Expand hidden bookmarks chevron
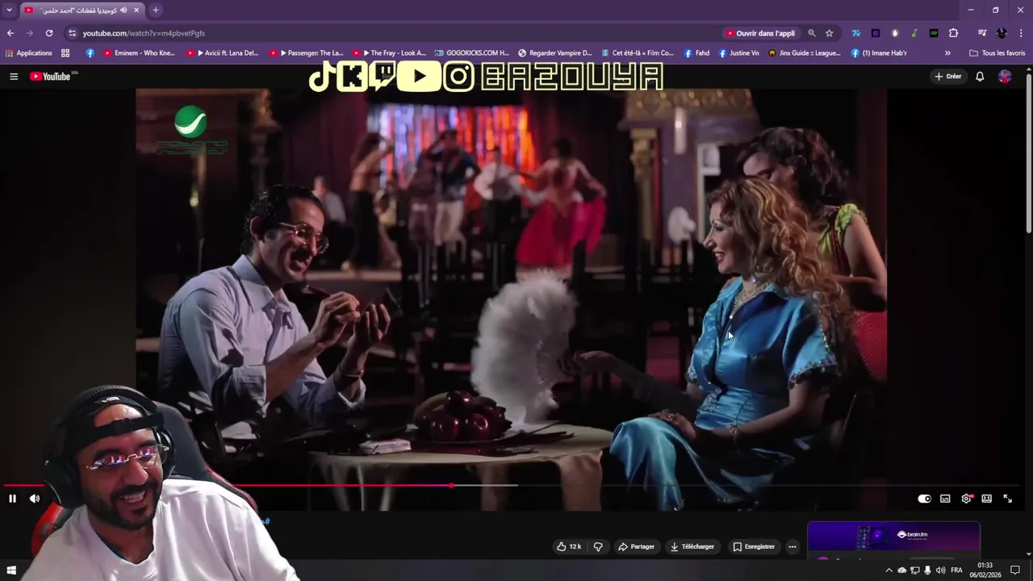Screen dimensions: 1033x581 point(947,53)
